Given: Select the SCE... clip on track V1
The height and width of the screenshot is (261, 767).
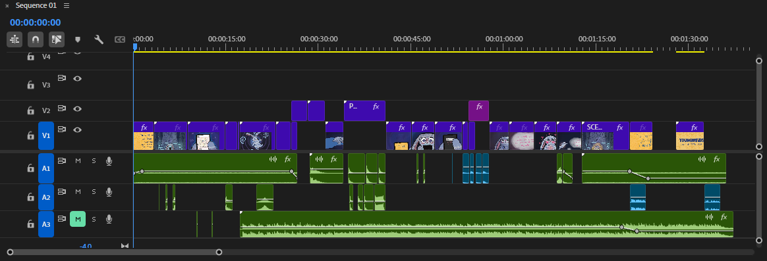Looking at the screenshot, I should click(605, 136).
